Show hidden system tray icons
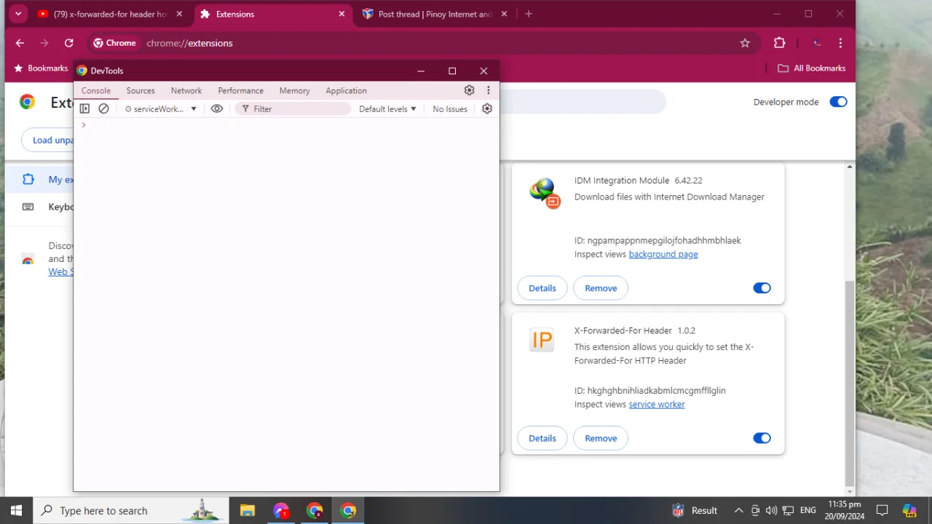932x524 pixels. [738, 510]
